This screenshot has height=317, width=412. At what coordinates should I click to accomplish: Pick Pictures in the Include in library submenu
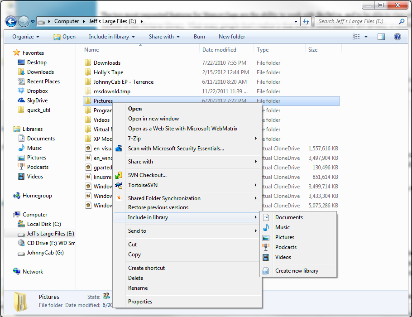tap(298, 237)
